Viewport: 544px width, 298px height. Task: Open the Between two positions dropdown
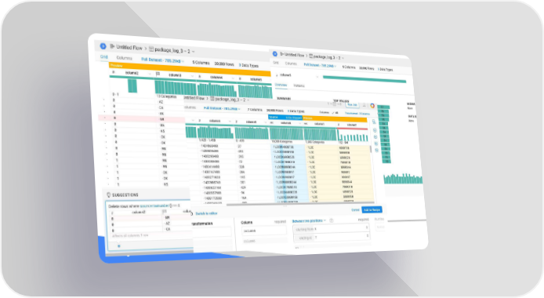(x=309, y=220)
